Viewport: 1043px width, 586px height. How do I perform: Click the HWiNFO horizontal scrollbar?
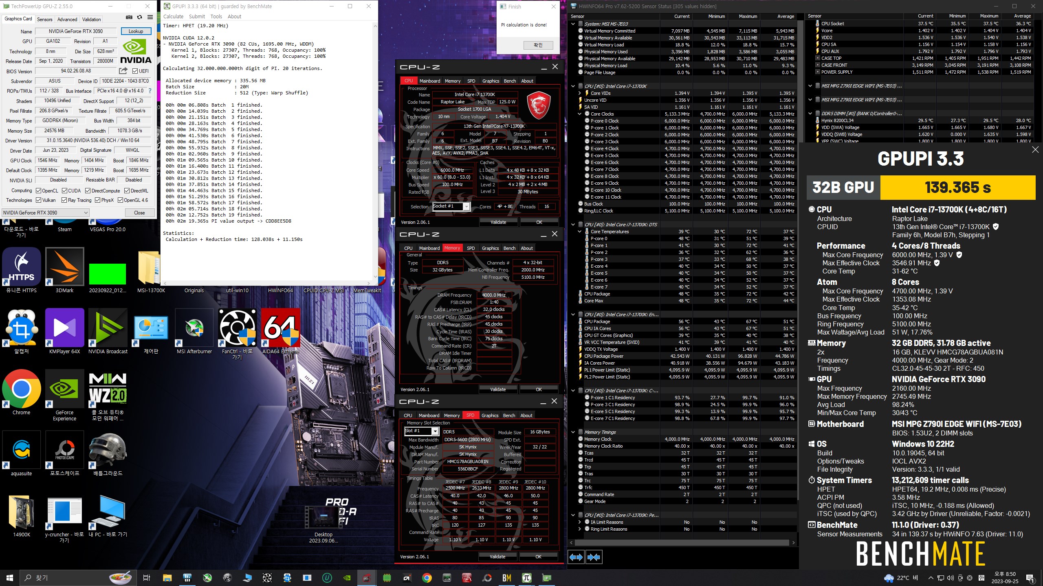click(x=682, y=542)
